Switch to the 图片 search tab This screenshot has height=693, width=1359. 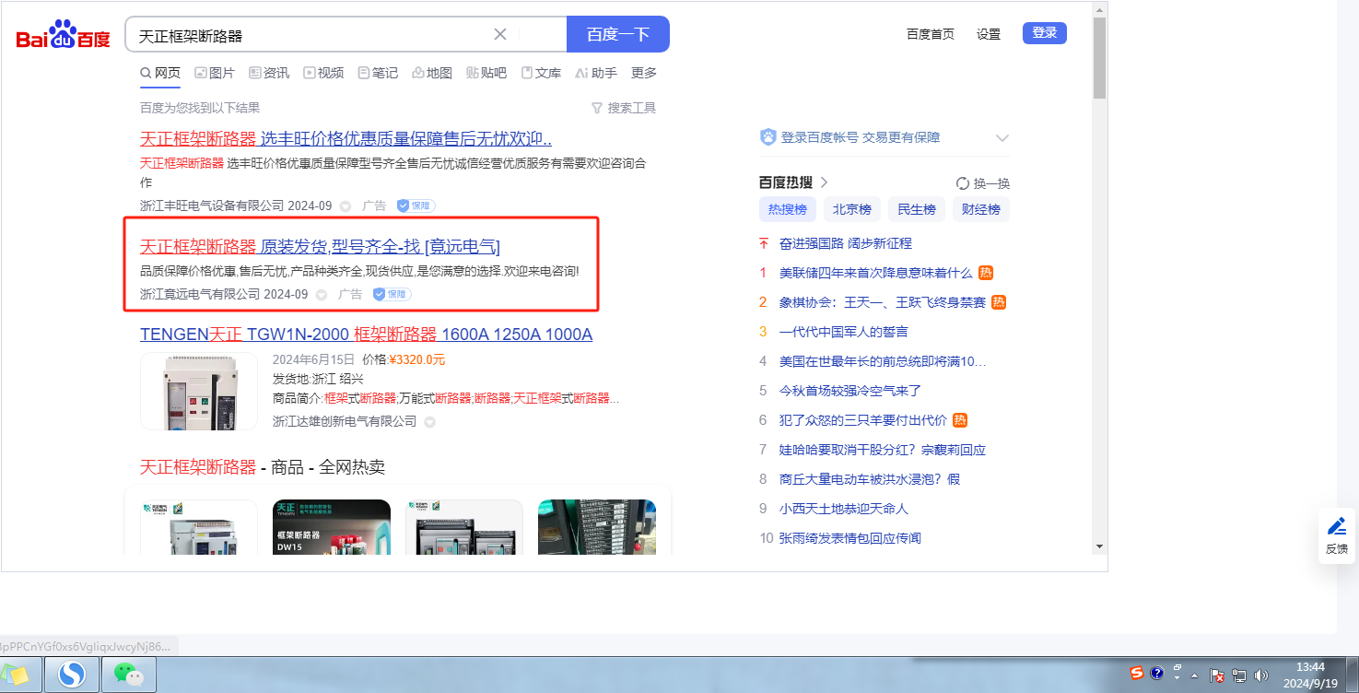click(x=215, y=73)
